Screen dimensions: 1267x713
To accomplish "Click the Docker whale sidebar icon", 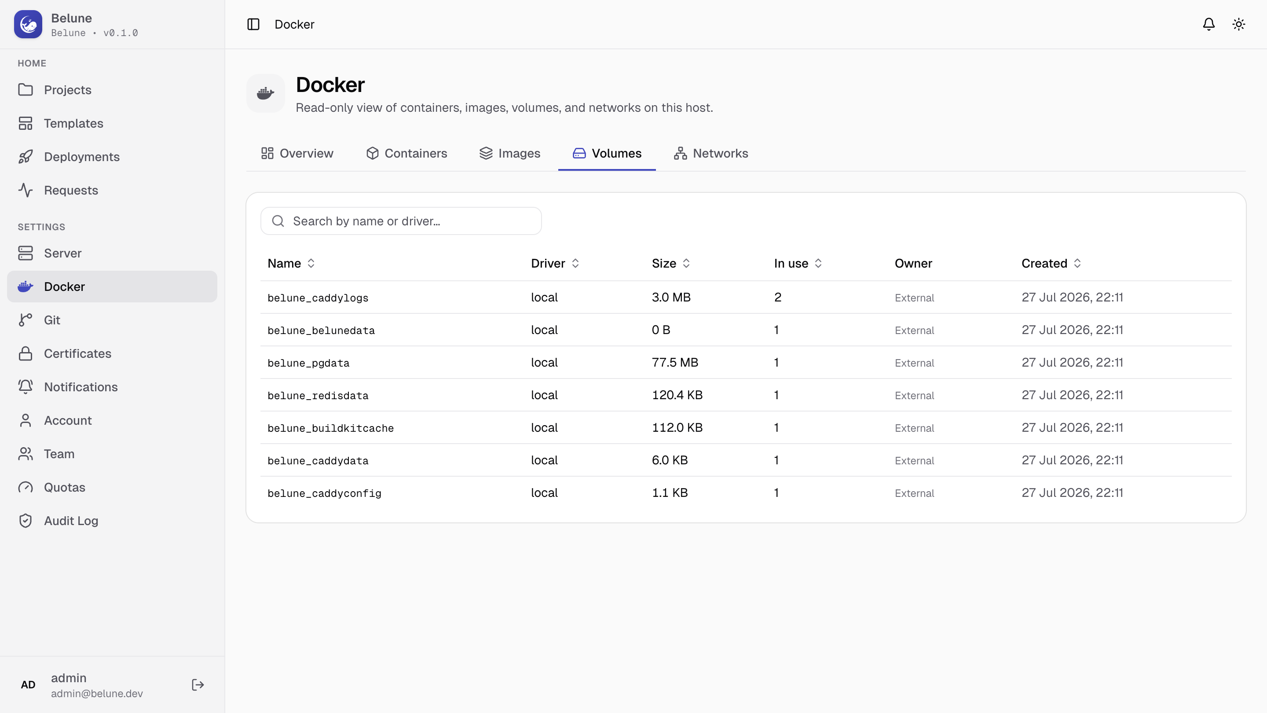I will tap(26, 287).
